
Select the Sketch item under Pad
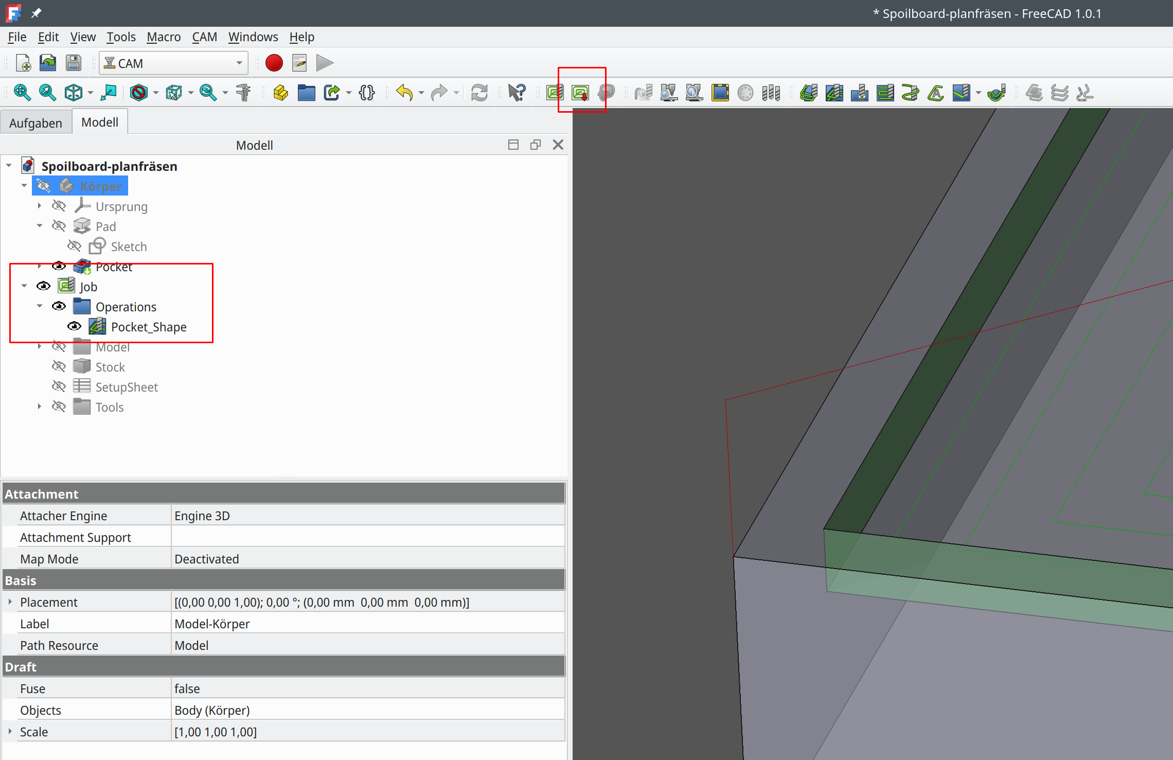pyautogui.click(x=129, y=247)
